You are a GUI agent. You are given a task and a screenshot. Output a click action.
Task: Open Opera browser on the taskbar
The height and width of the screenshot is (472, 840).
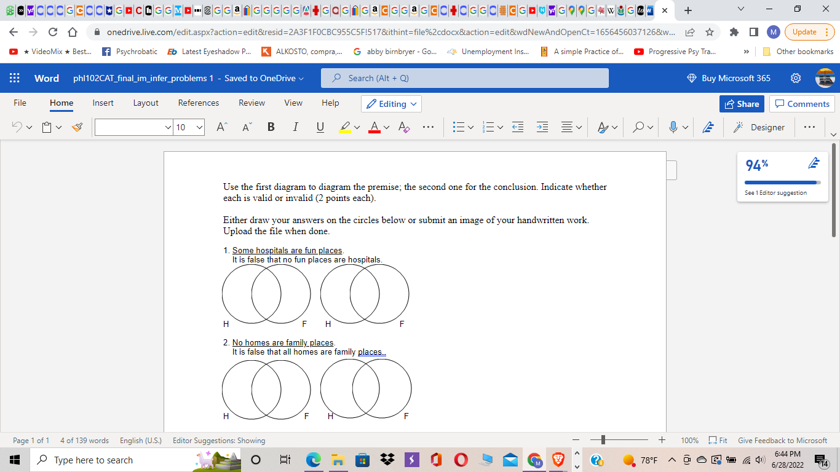[461, 460]
